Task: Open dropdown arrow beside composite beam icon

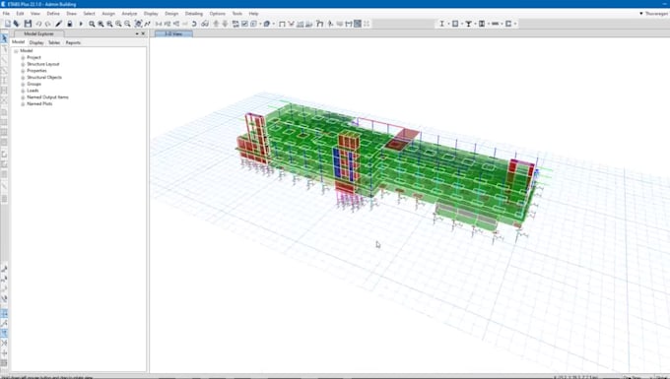Action: coord(475,24)
